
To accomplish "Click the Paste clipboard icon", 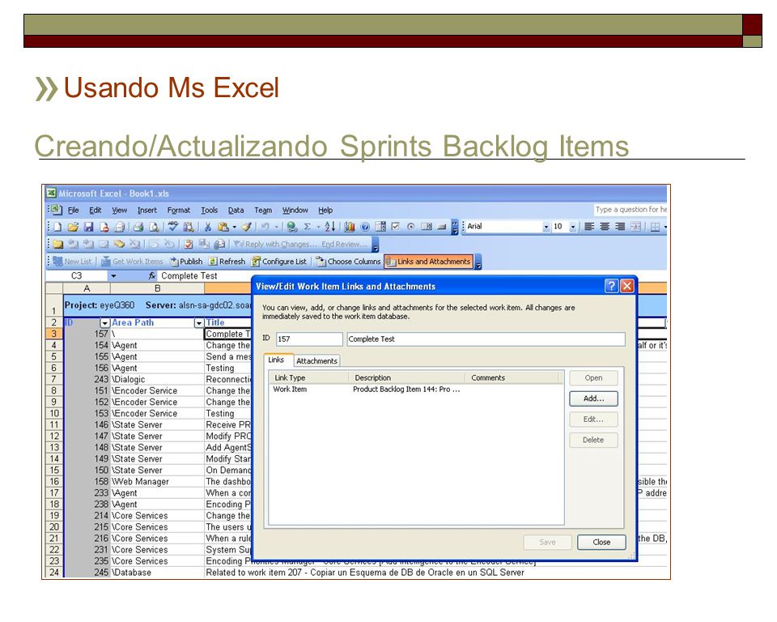I will tap(223, 227).
